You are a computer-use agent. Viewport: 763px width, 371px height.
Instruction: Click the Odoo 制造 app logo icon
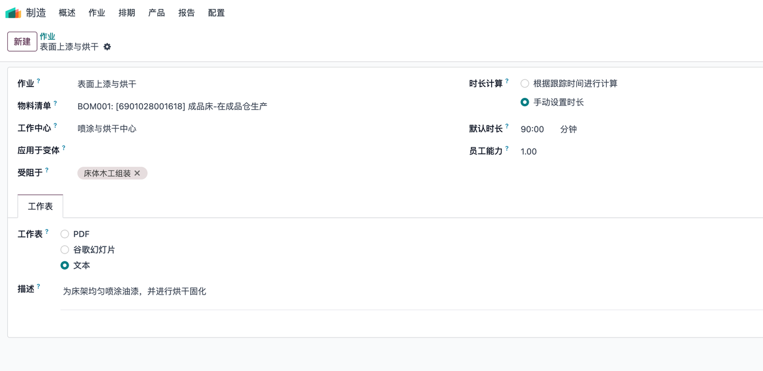pos(13,13)
